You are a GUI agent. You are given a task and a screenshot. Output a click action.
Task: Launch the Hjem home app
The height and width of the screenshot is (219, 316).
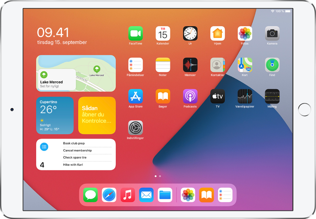click(x=218, y=33)
